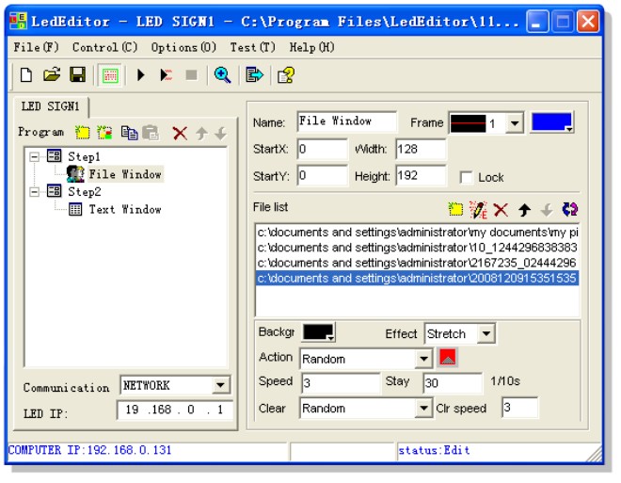Move file down with grey arrow

pyautogui.click(x=547, y=210)
